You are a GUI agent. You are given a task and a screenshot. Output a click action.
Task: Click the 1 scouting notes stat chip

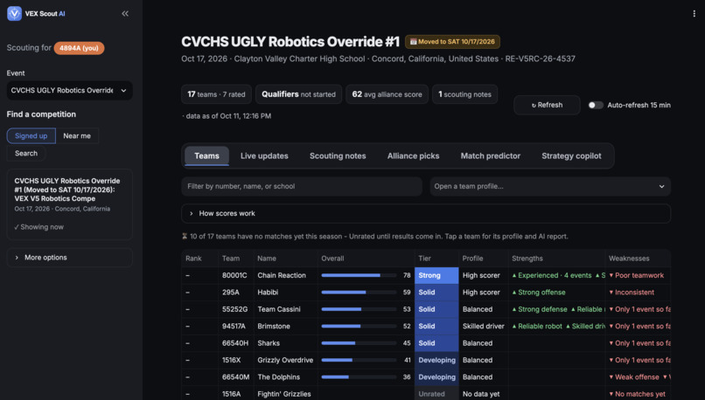(x=465, y=94)
